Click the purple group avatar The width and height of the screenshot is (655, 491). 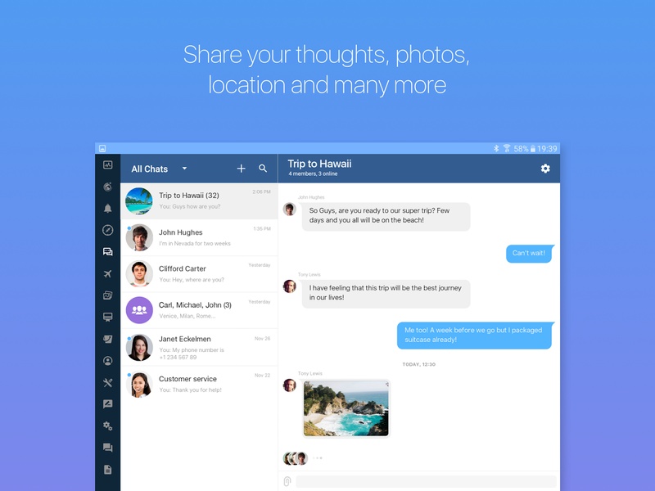139,310
